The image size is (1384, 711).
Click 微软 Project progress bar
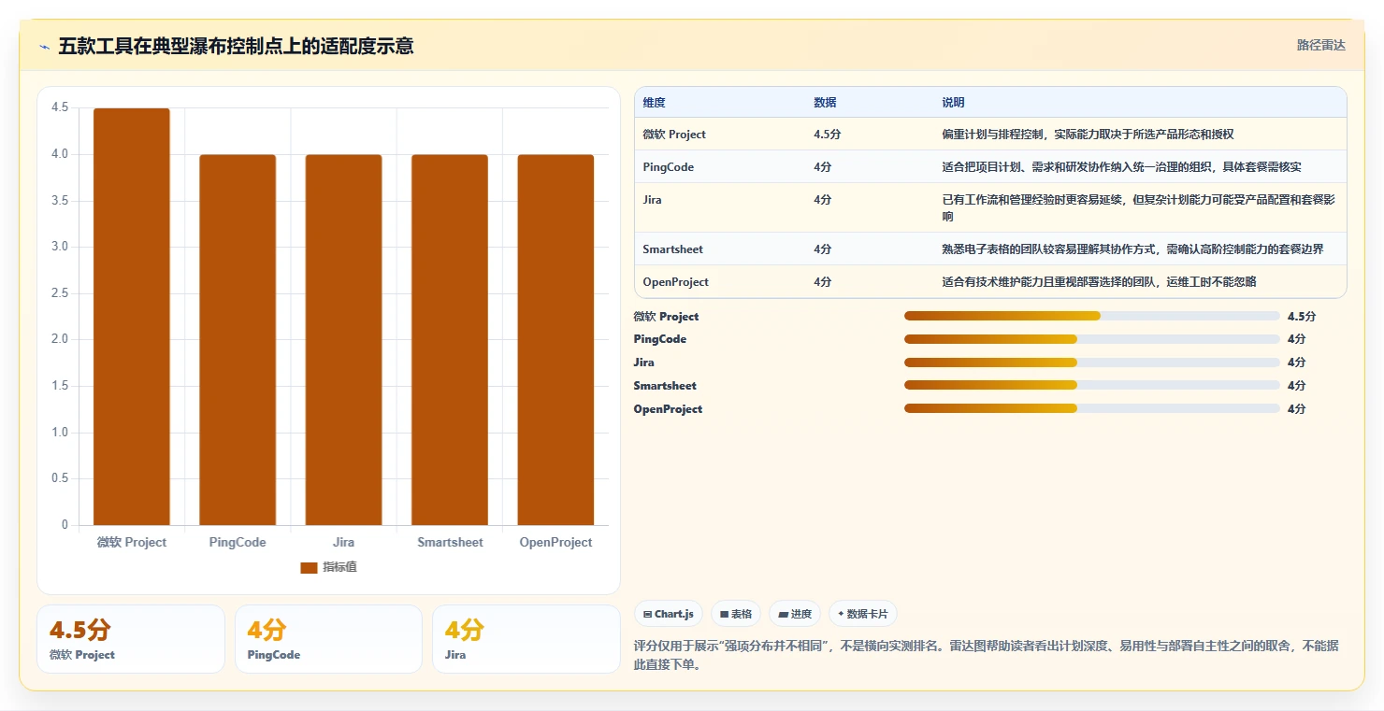[1091, 317]
